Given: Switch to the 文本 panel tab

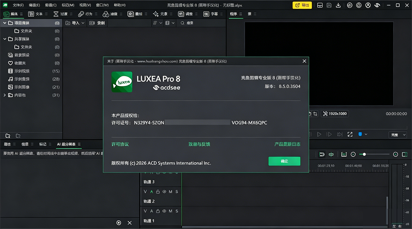Looking at the screenshot, I should [36, 14].
